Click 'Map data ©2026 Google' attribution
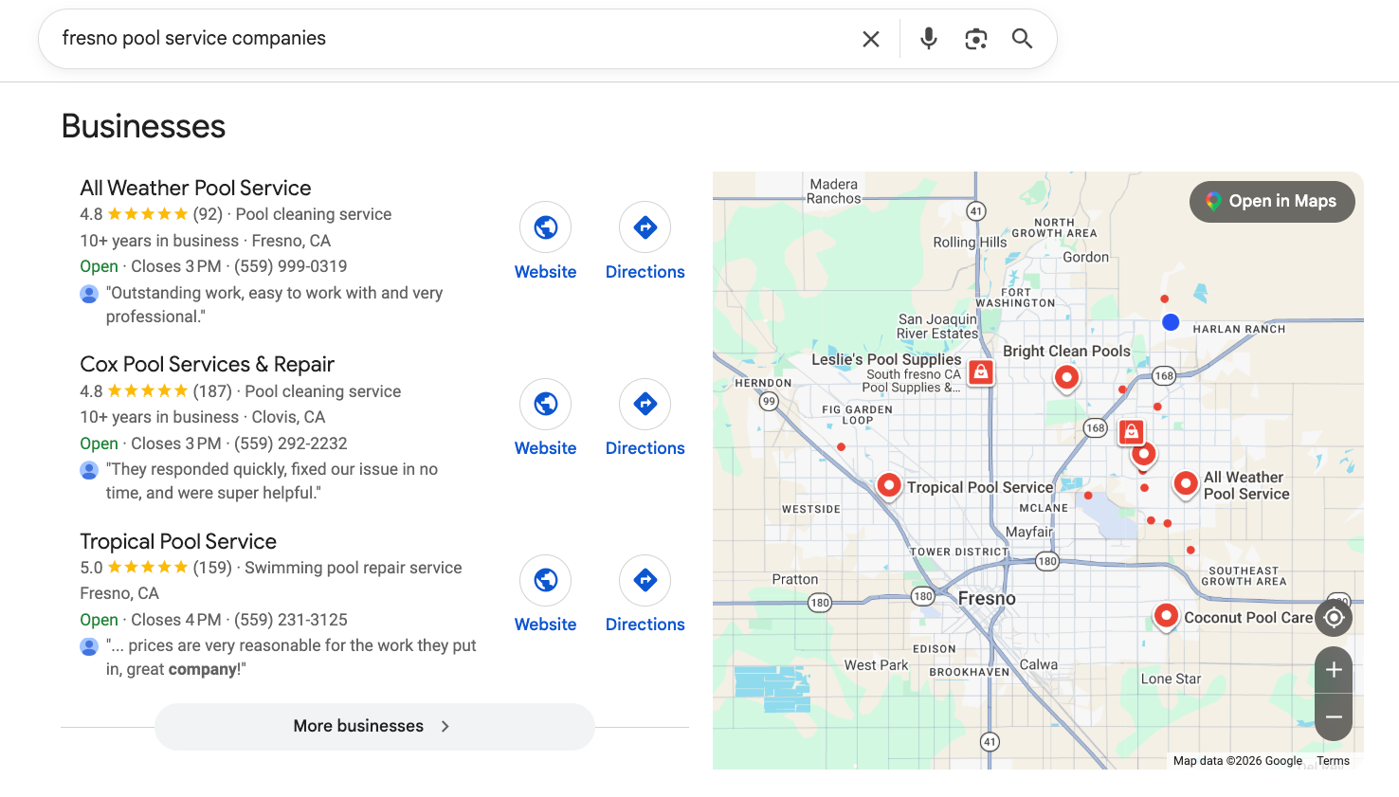 (x=1238, y=761)
